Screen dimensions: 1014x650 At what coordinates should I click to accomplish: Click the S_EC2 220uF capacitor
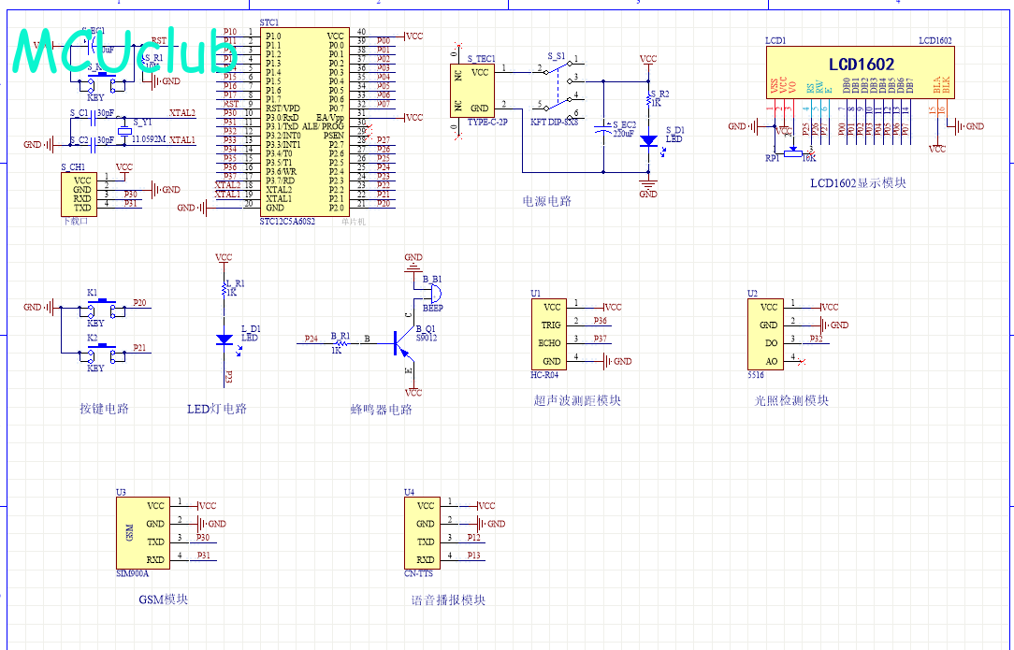tap(604, 130)
